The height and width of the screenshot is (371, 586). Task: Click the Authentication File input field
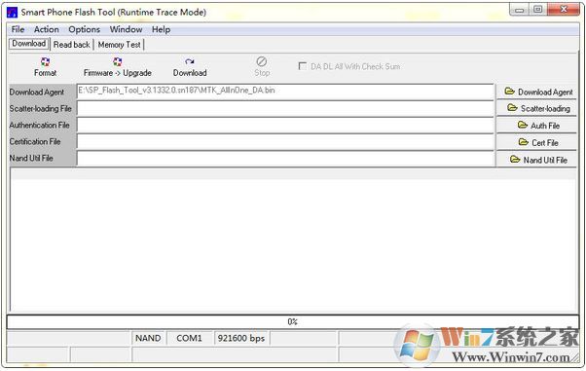point(285,126)
